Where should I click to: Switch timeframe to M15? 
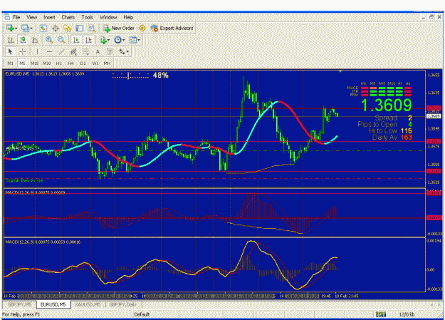click(x=34, y=63)
